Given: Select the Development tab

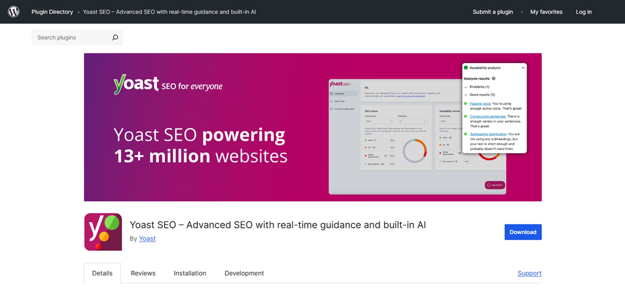Looking at the screenshot, I should click(244, 273).
